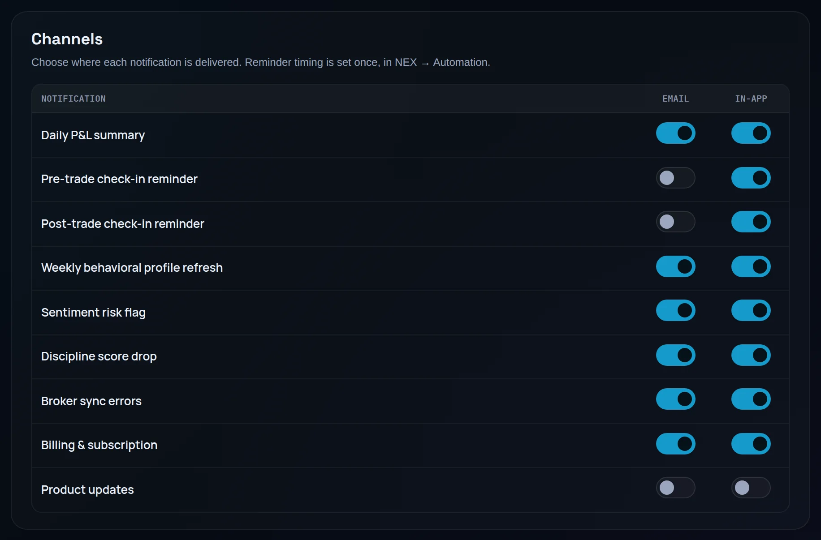Disable email for Broker sync errors

[675, 399]
